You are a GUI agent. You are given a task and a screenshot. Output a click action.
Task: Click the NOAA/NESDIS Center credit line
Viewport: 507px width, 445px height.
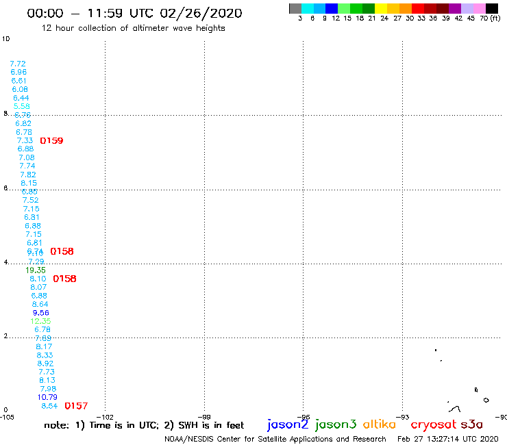click(x=275, y=440)
